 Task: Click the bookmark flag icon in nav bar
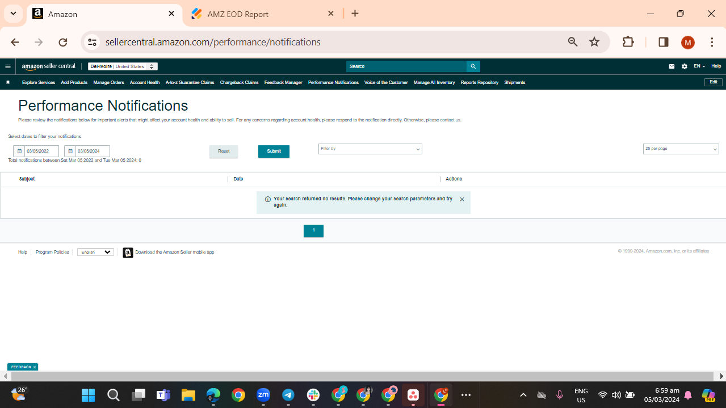point(8,82)
